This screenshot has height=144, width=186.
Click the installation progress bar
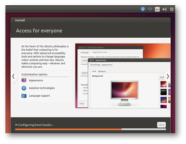[90, 129]
